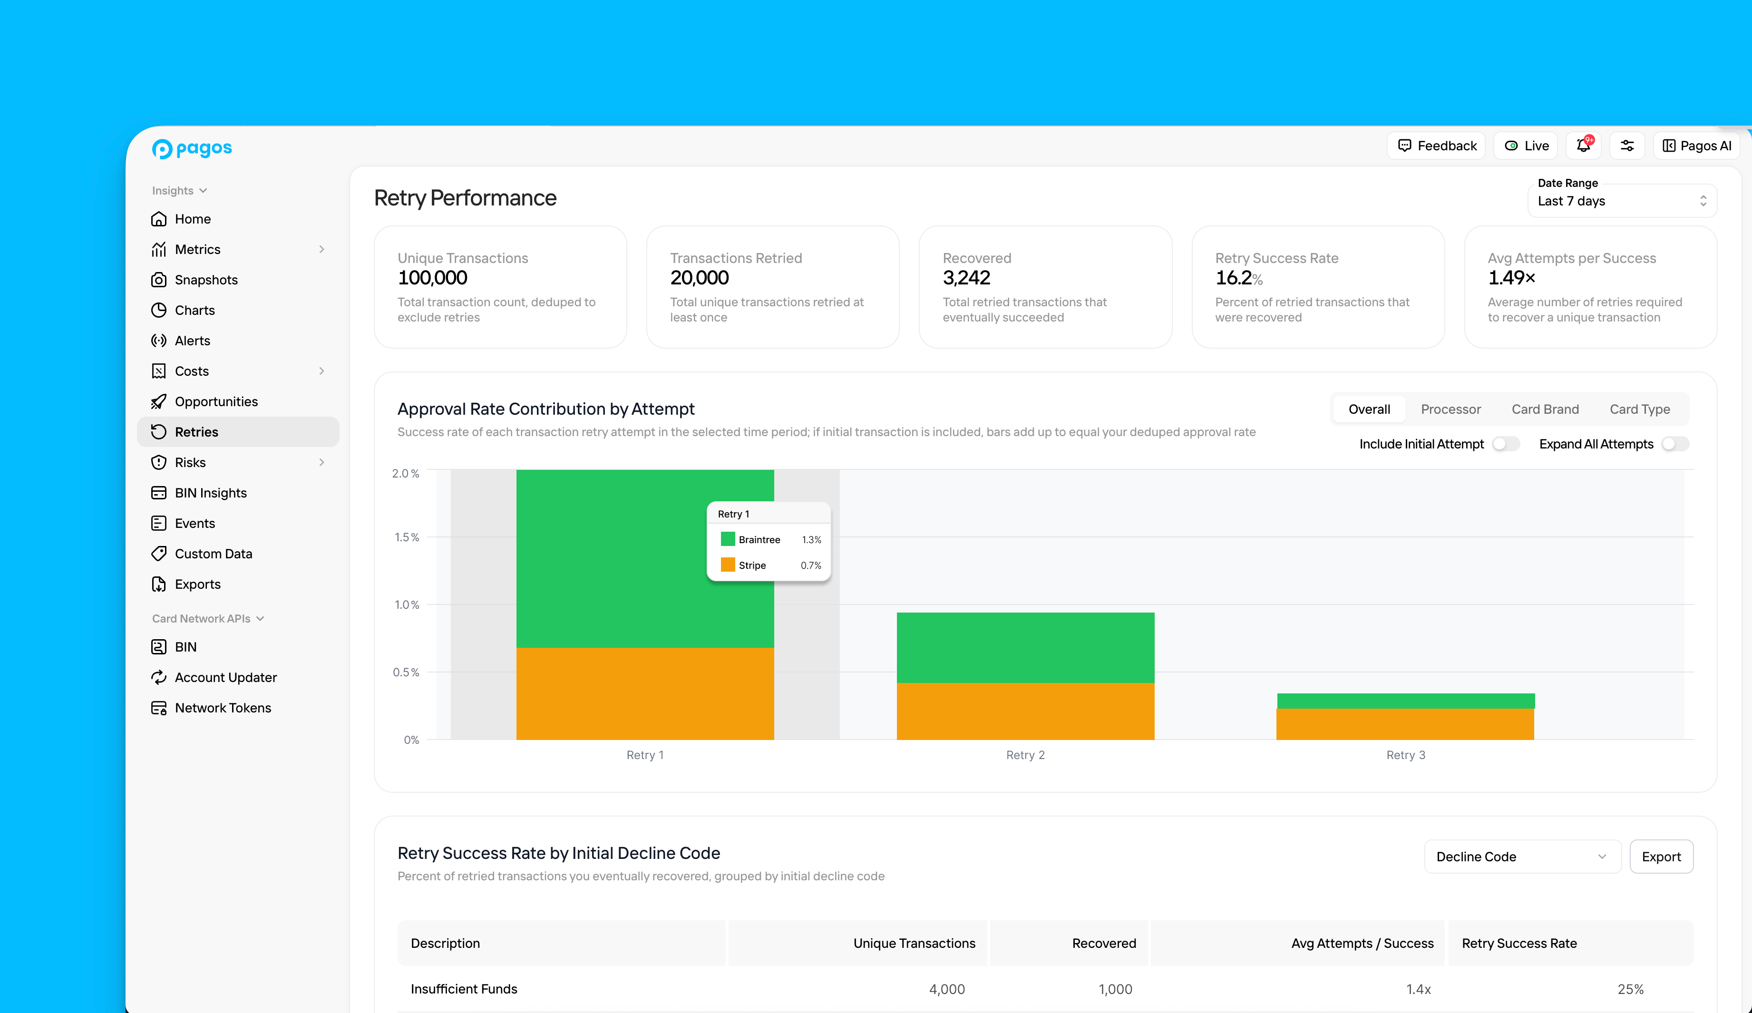The image size is (1752, 1013).
Task: Click the Pagos AI panel icon
Action: point(1669,146)
